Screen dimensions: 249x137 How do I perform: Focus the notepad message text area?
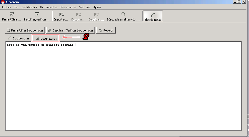(123, 86)
